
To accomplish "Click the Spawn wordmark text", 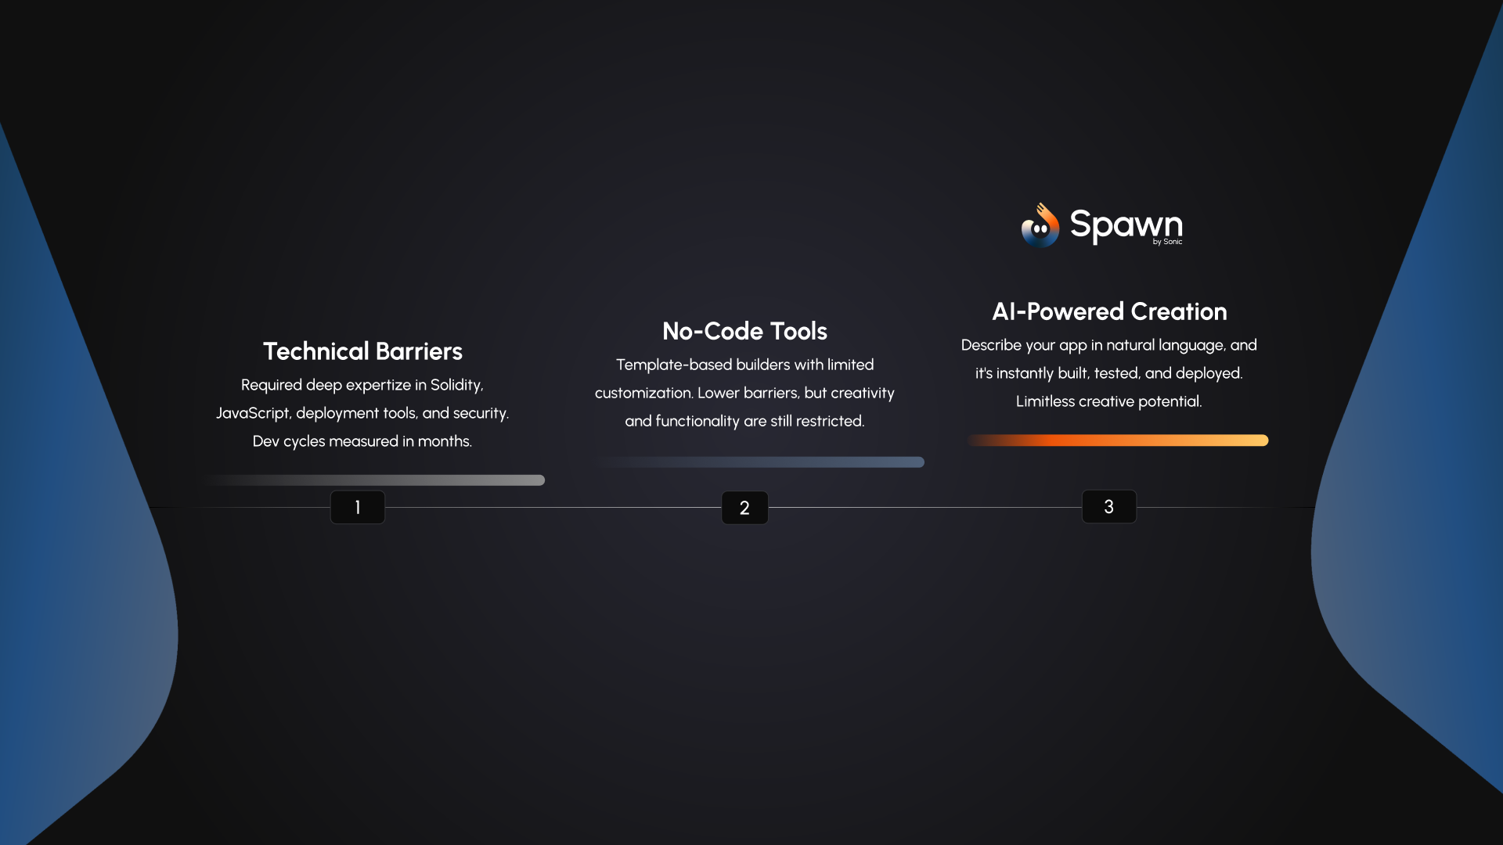I will (1126, 224).
